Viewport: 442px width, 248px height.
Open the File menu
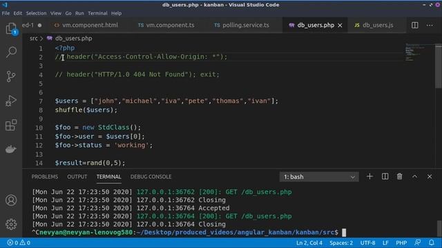6,13
